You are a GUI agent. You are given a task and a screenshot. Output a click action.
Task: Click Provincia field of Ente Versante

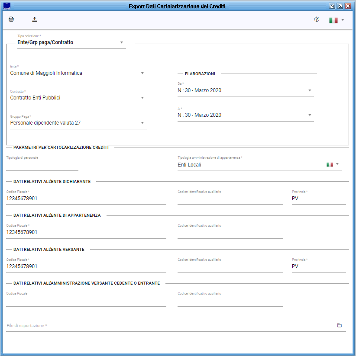[319, 266]
